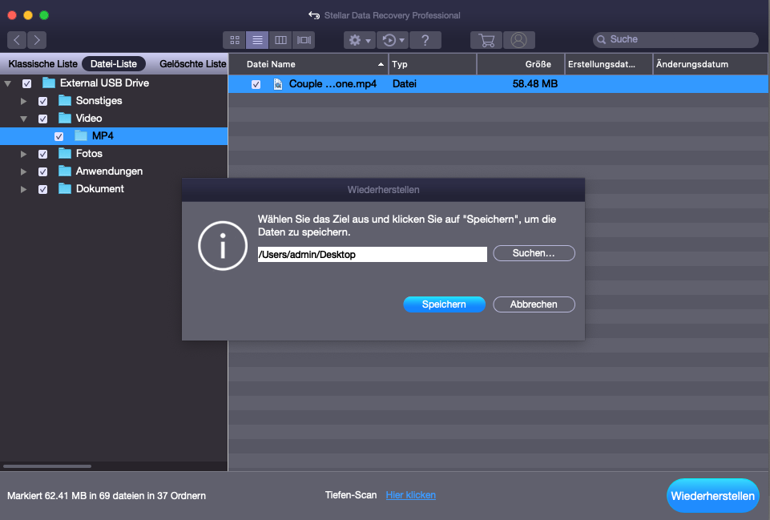Viewport: 770px width, 520px height.
Task: Switch to thumbnail grid view
Action: 235,40
